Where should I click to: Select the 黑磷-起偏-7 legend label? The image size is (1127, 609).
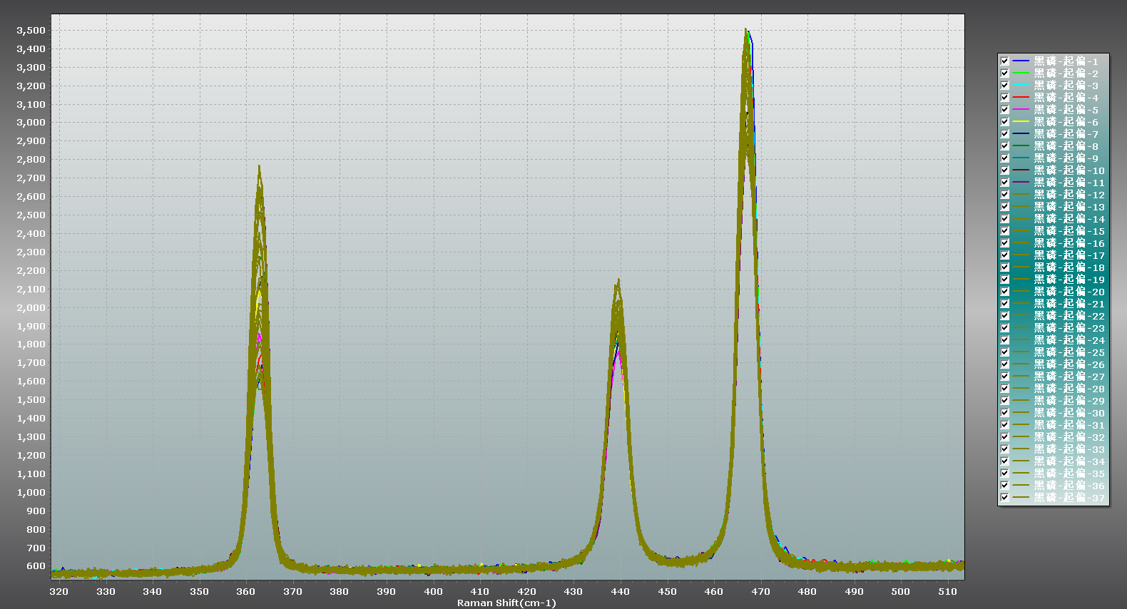pyautogui.click(x=1066, y=134)
